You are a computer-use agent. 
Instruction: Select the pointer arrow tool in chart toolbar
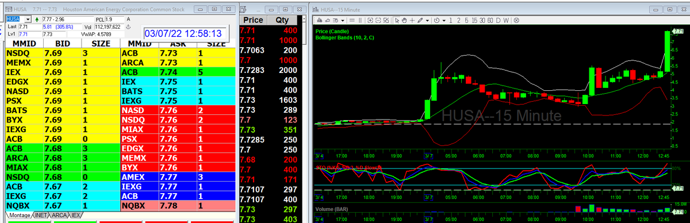[397, 20]
